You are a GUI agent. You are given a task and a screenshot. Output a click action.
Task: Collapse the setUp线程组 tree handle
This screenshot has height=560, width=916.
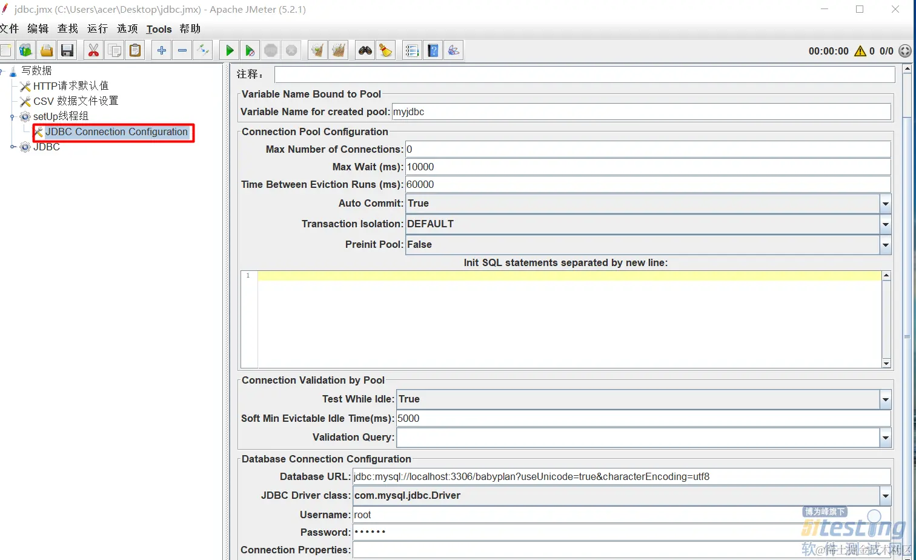point(13,116)
